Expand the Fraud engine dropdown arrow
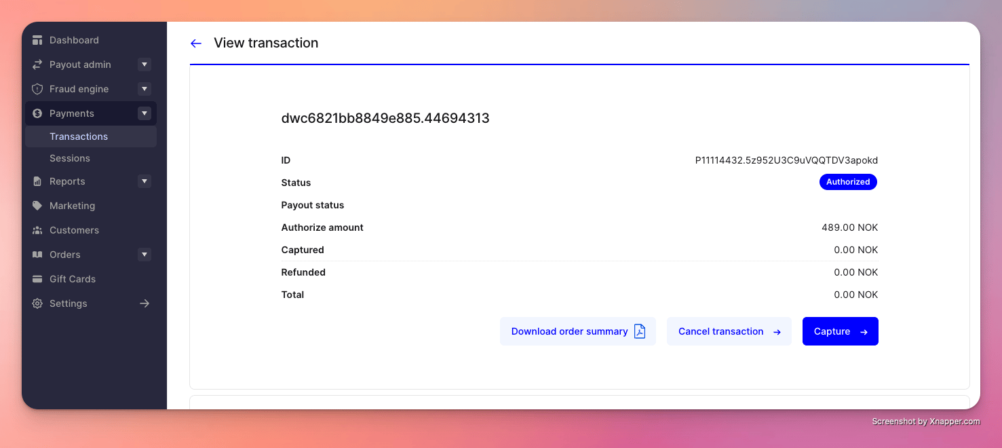The height and width of the screenshot is (448, 1002). pos(144,89)
